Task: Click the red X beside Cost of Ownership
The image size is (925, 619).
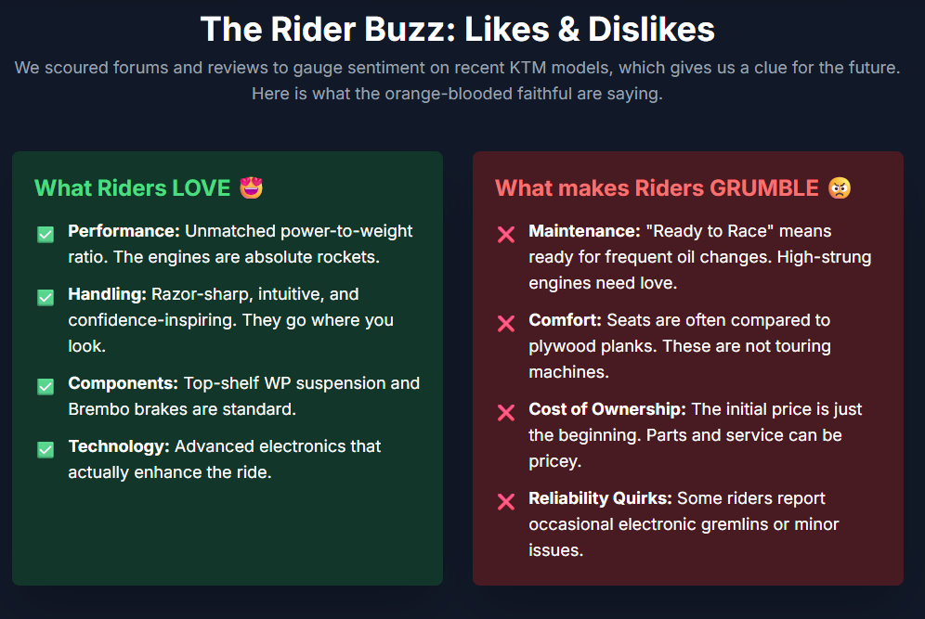Action: (x=506, y=413)
